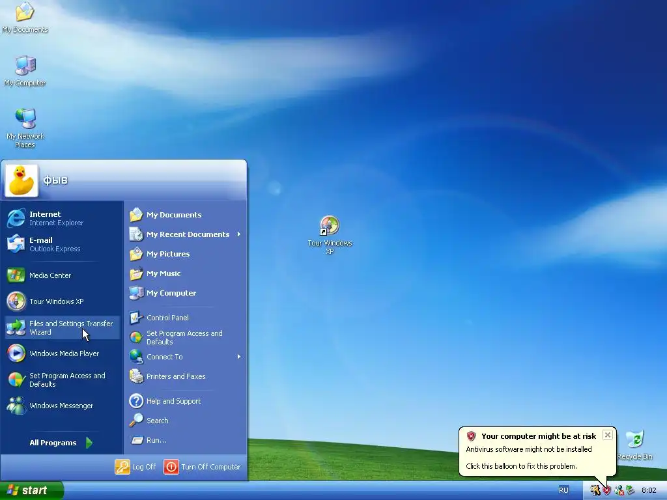The height and width of the screenshot is (500, 667).
Task: Open Help and Support
Action: pos(186,401)
